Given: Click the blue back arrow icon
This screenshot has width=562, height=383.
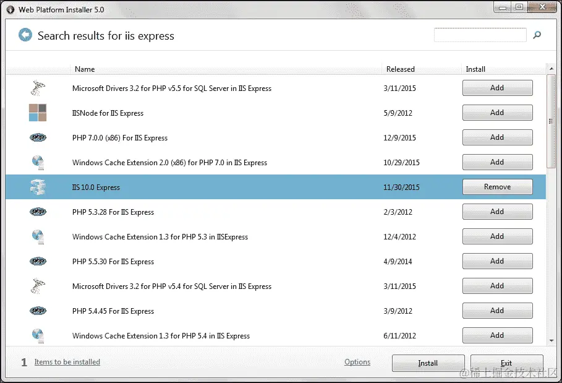Looking at the screenshot, I should click(25, 35).
